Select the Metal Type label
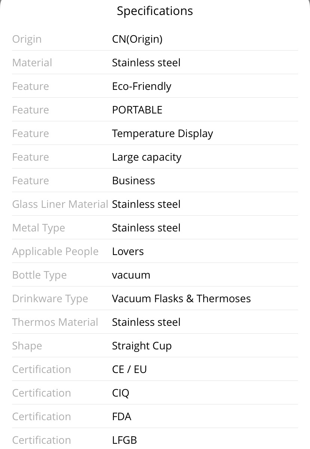This screenshot has width=310, height=449. tap(39, 228)
